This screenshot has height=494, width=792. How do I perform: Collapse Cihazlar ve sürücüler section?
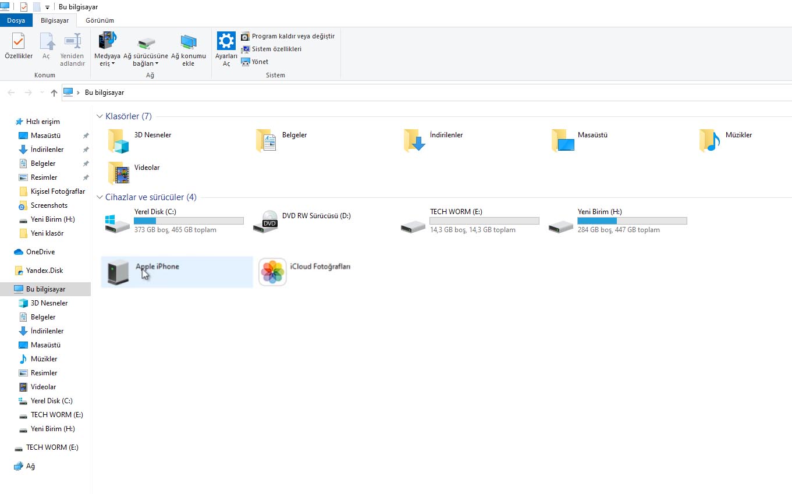[x=100, y=197]
